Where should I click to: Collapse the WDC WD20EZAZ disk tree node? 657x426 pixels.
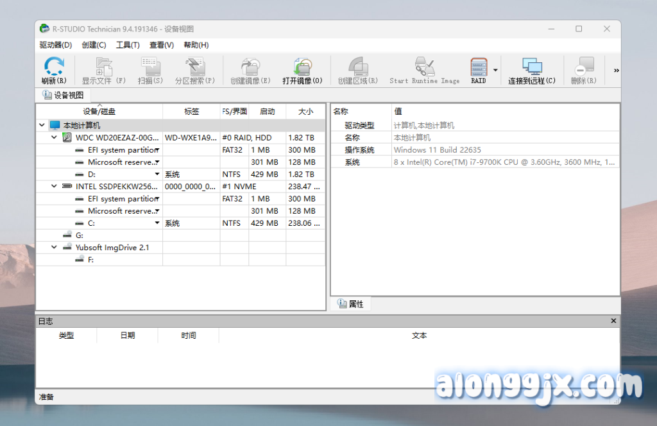click(x=55, y=138)
